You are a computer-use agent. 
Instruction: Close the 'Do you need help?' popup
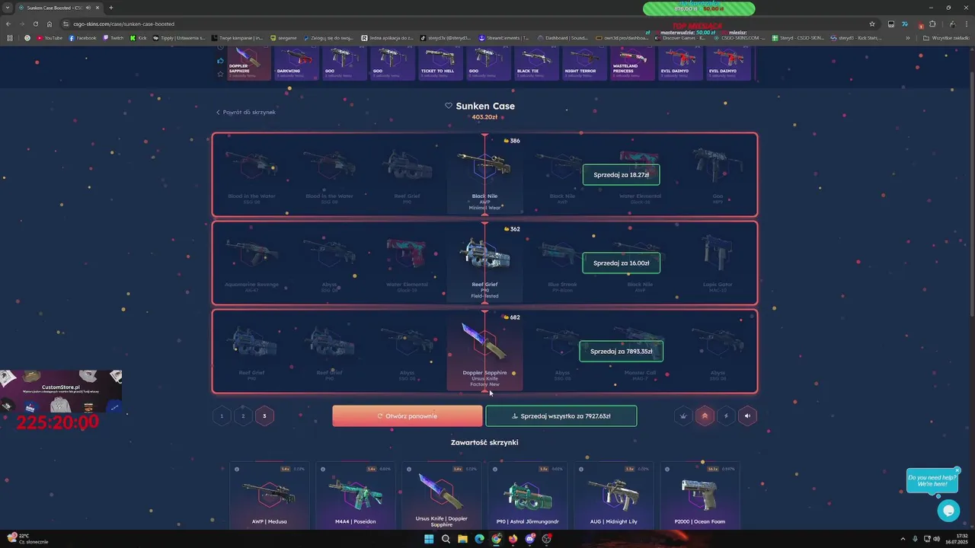tap(957, 470)
